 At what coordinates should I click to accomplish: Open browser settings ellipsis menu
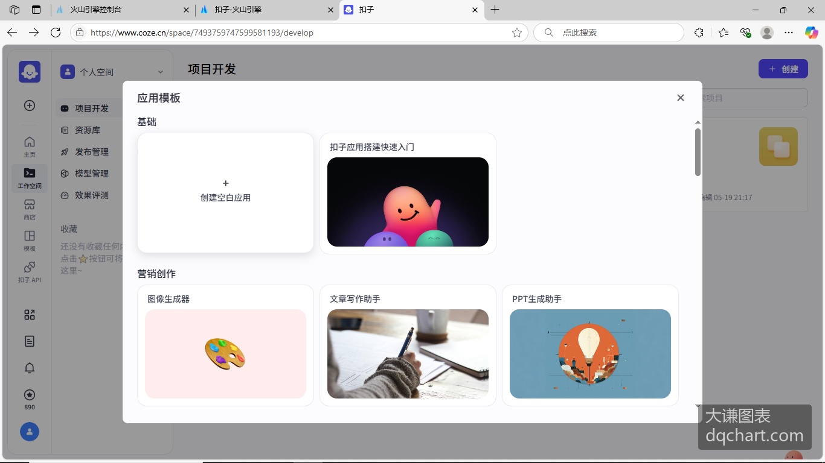(789, 33)
